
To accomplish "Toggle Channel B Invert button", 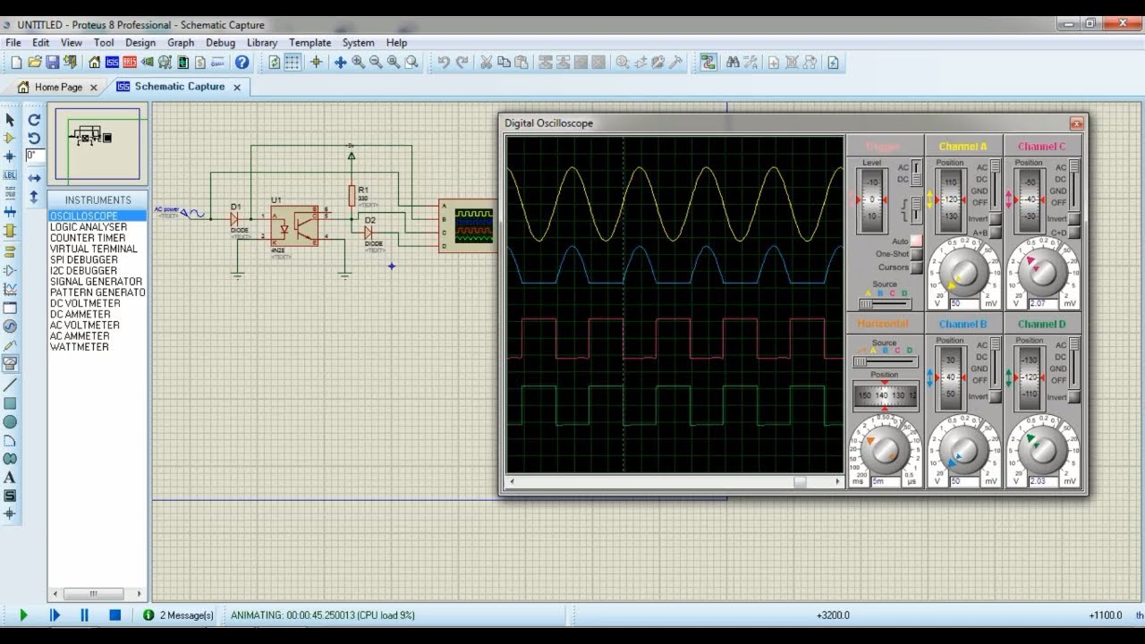I will [x=995, y=396].
